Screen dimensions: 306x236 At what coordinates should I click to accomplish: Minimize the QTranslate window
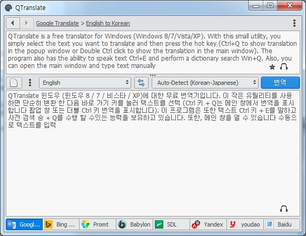tap(255, 6)
